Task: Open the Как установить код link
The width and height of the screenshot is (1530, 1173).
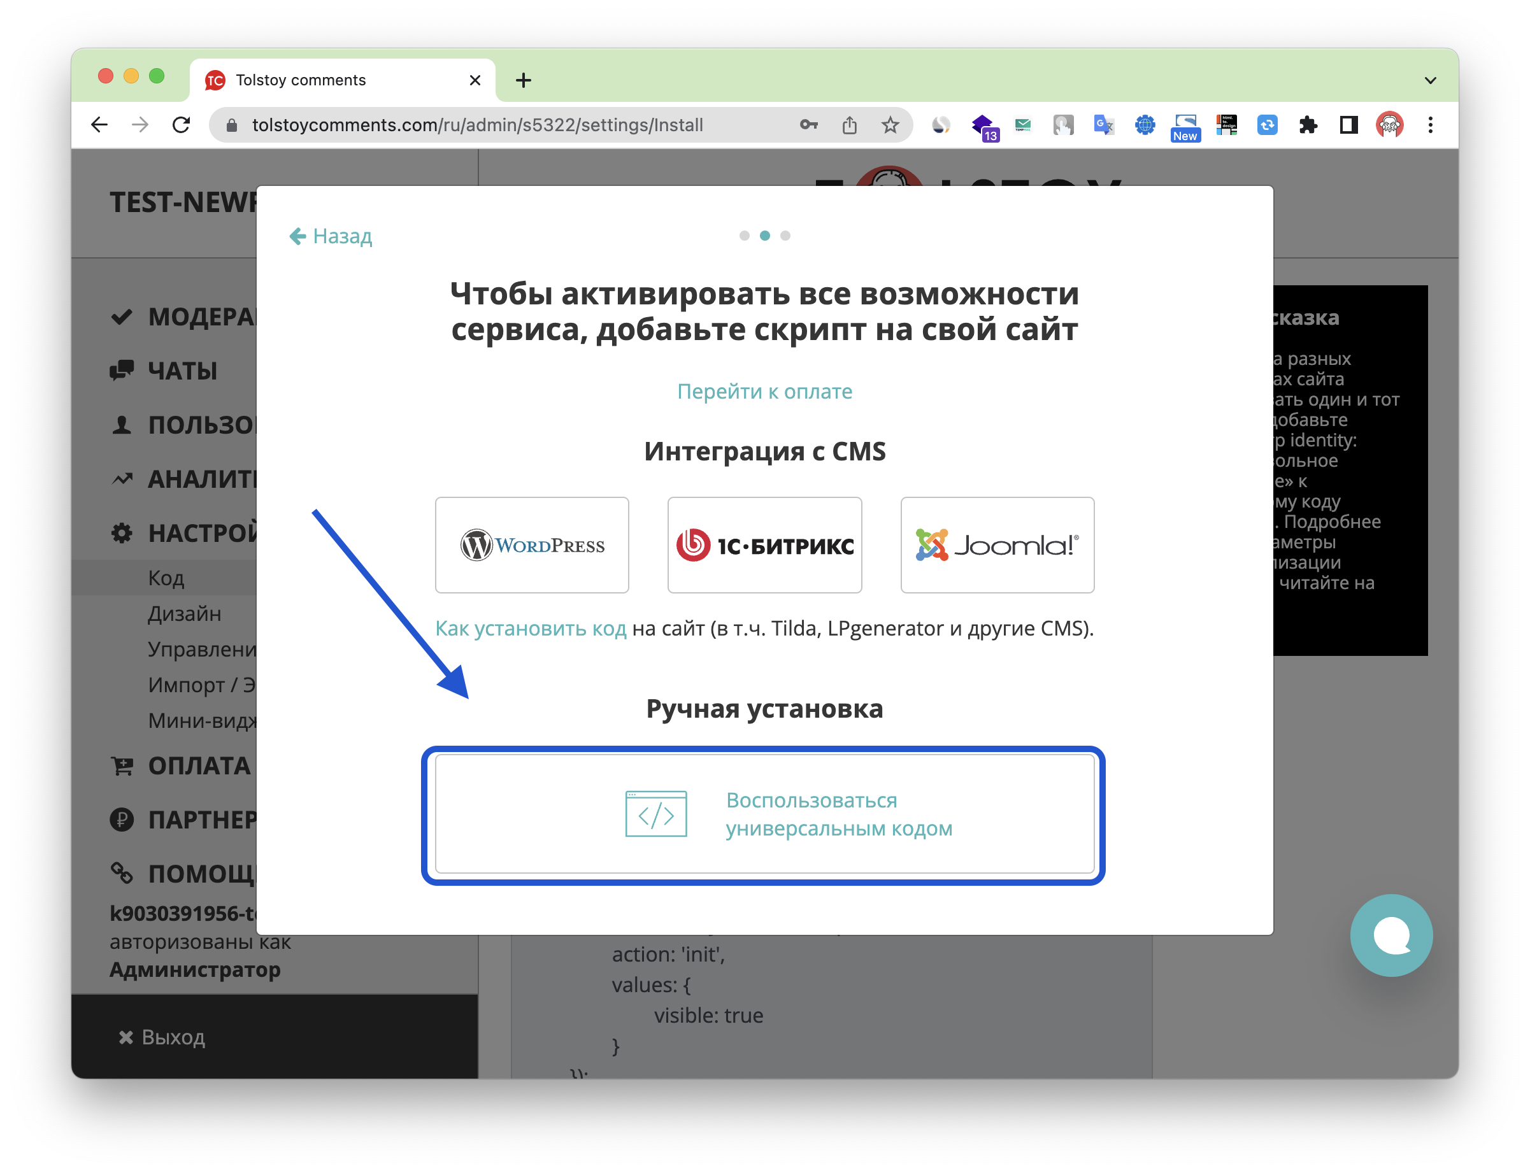Action: (531, 629)
